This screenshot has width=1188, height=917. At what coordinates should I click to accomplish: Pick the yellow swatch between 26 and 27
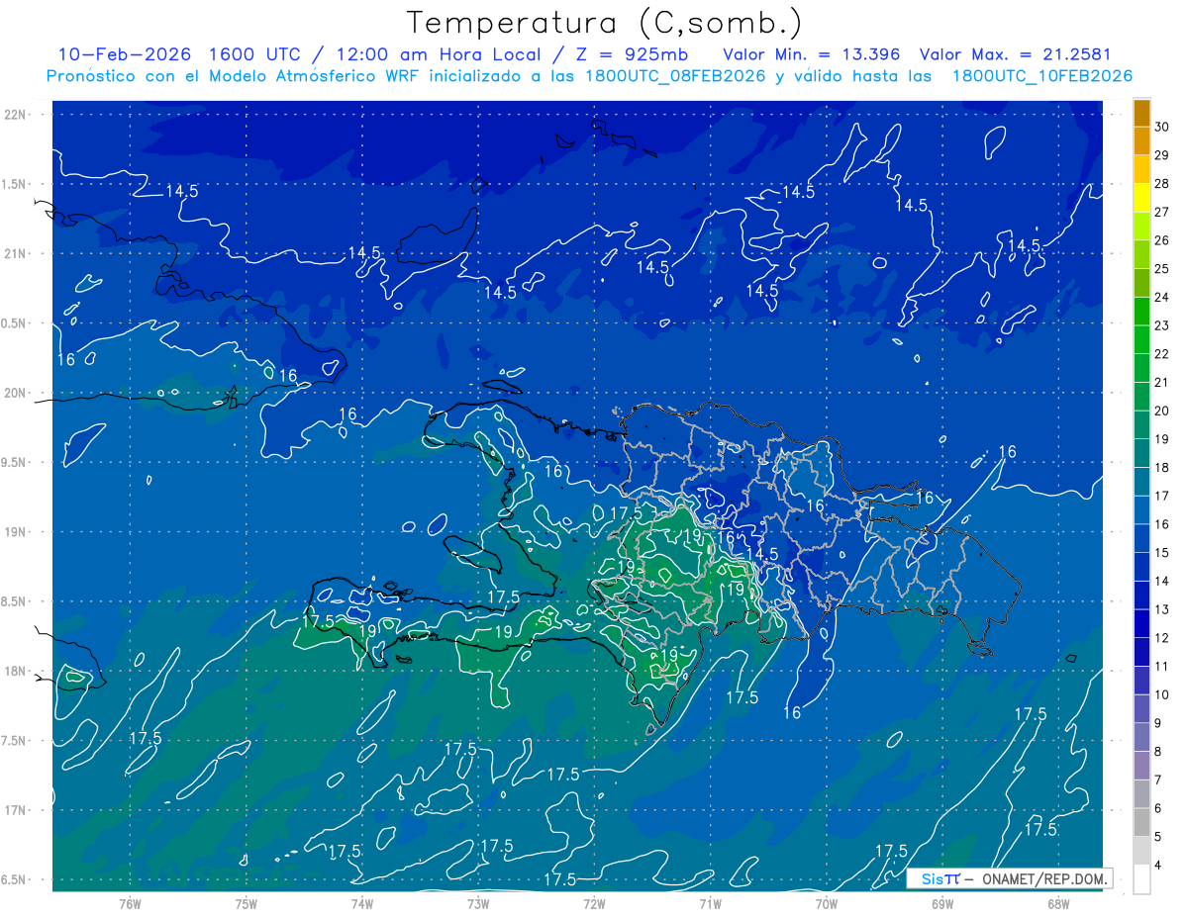[x=1141, y=227]
